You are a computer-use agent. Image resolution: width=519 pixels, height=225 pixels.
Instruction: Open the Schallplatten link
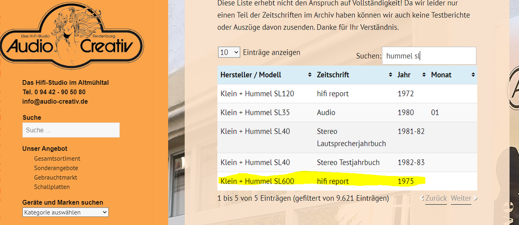[x=52, y=187]
